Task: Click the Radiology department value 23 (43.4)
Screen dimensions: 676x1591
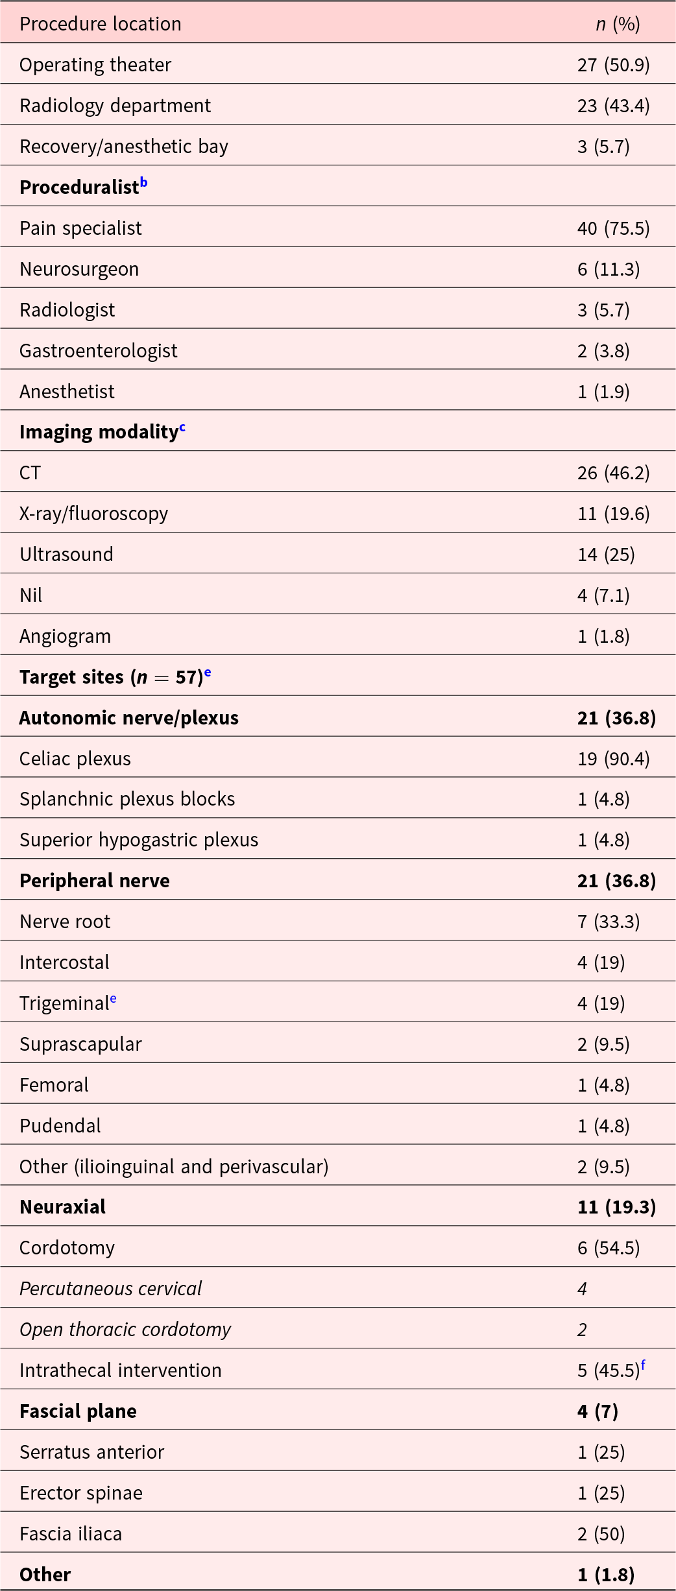Action: [613, 106]
